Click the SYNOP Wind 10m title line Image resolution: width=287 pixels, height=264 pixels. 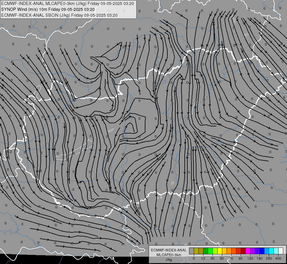pos(48,9)
